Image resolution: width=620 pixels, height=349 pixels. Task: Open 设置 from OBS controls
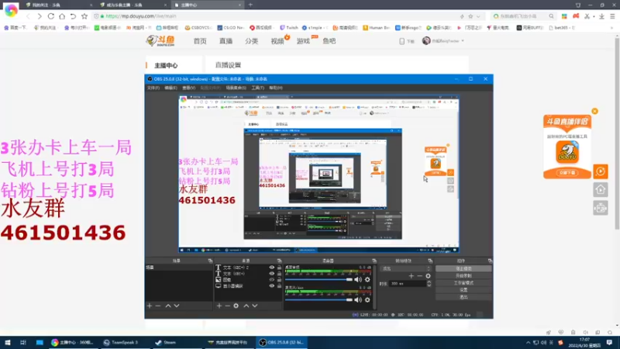point(463,290)
